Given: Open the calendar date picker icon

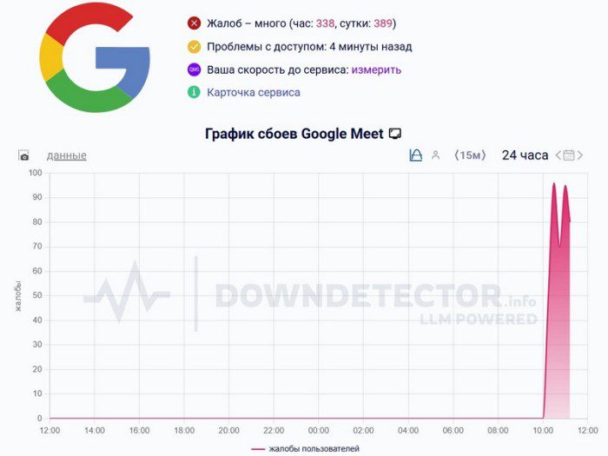Looking at the screenshot, I should (569, 155).
